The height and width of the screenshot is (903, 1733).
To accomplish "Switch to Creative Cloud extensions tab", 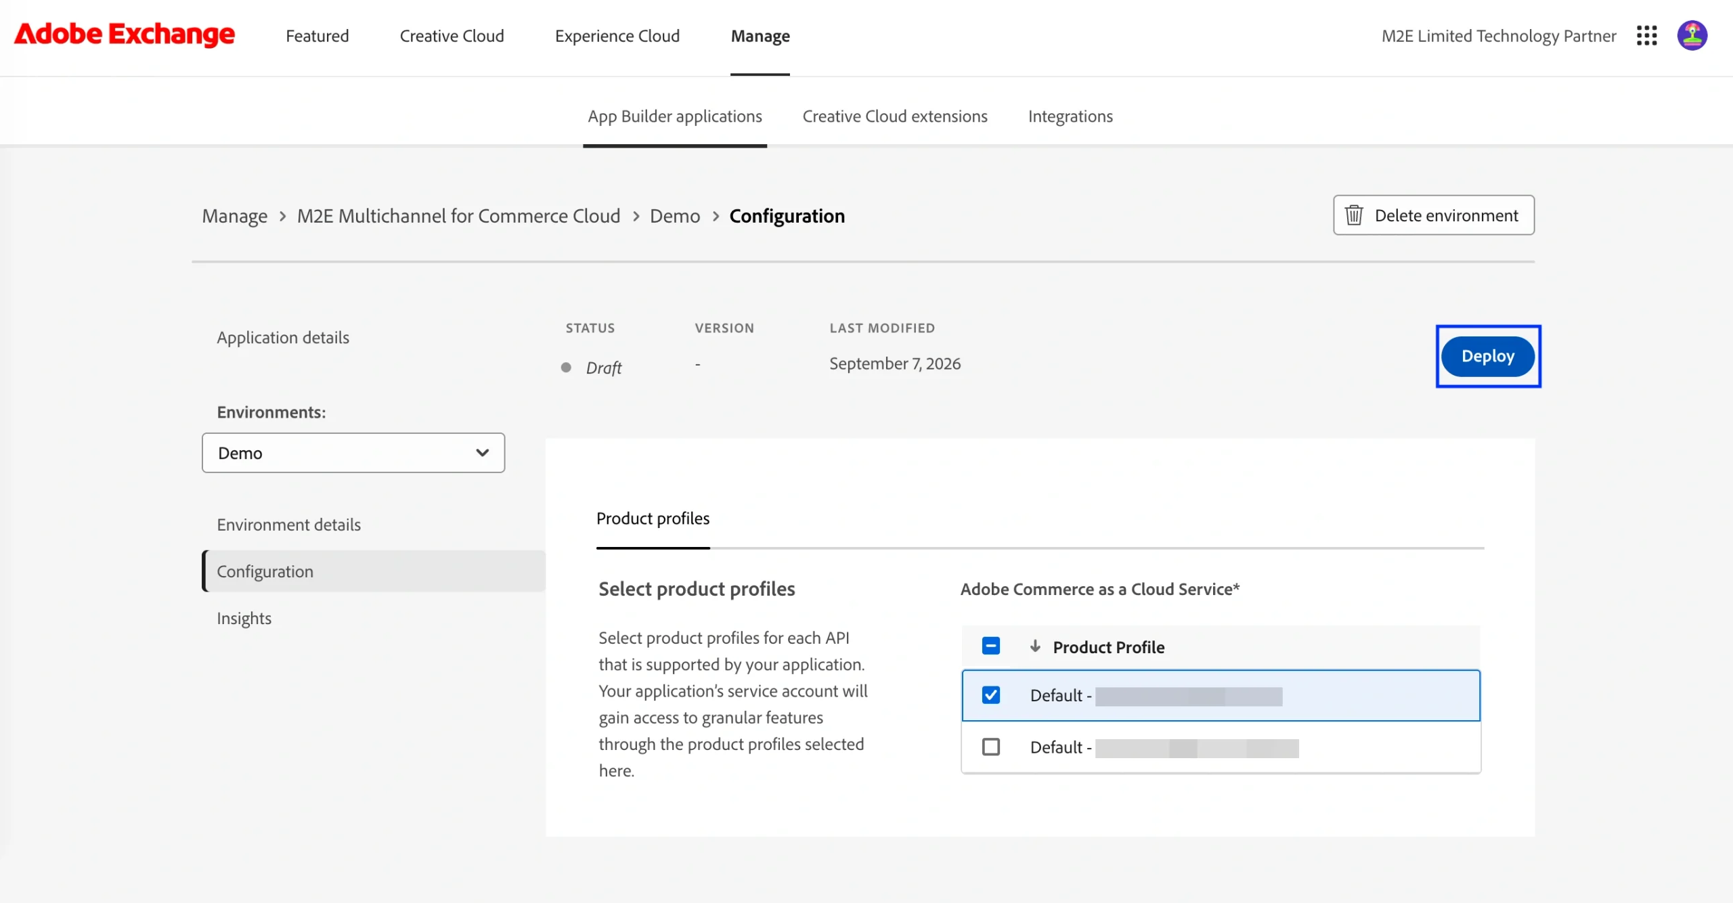I will (x=895, y=116).
